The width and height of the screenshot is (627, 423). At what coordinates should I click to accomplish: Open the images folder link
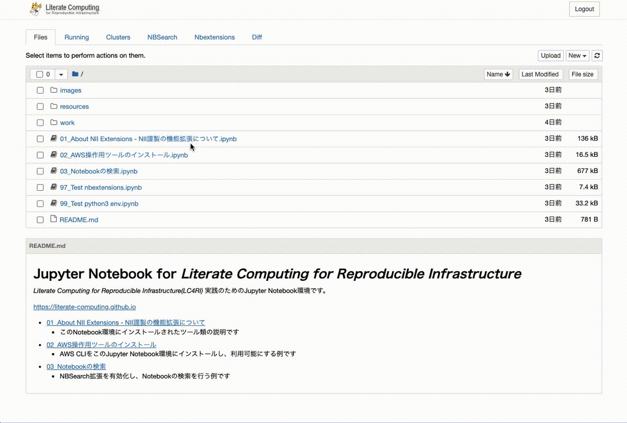(x=71, y=90)
